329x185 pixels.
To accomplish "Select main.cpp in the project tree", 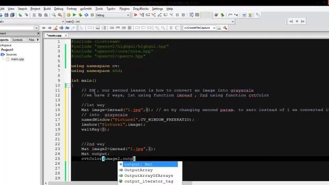I will (x=17, y=59).
